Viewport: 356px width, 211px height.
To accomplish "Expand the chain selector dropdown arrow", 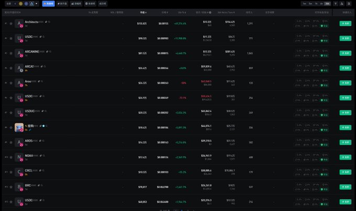I will tap(36, 4).
